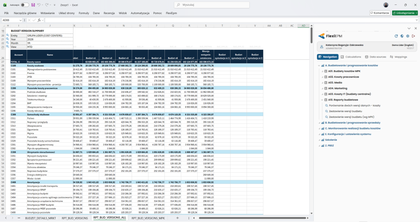Confirm formula entry with the checkmark icon
Screen dimensions: 420x222
[34, 20]
